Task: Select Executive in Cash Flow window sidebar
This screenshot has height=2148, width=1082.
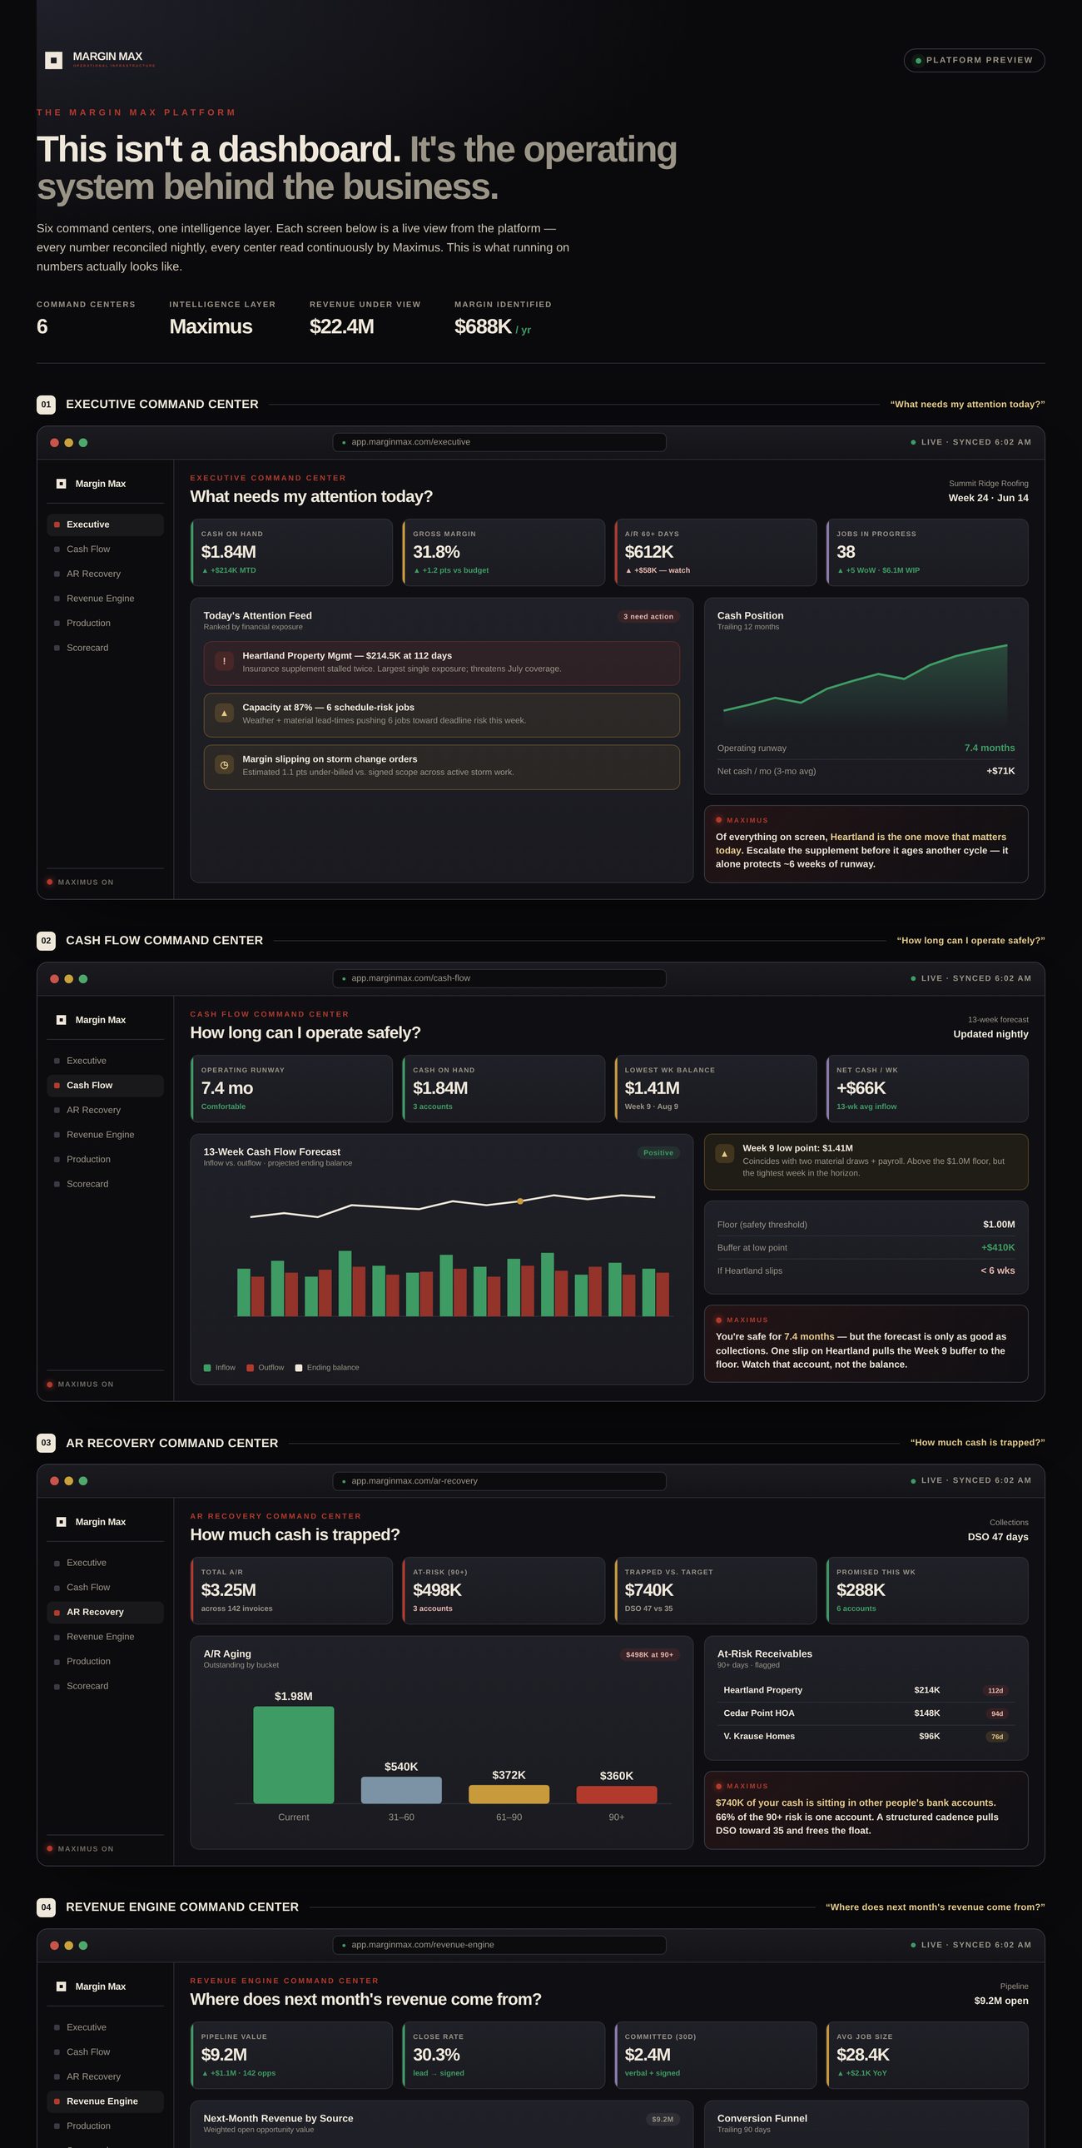Action: (x=105, y=1061)
